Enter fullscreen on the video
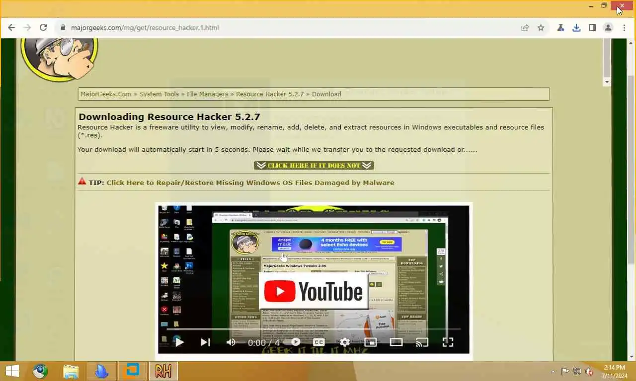This screenshot has height=381, width=636. click(448, 342)
